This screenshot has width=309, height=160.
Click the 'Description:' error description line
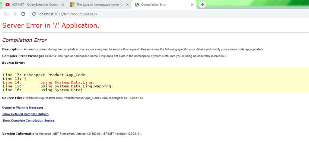pyautogui.click(x=133, y=50)
